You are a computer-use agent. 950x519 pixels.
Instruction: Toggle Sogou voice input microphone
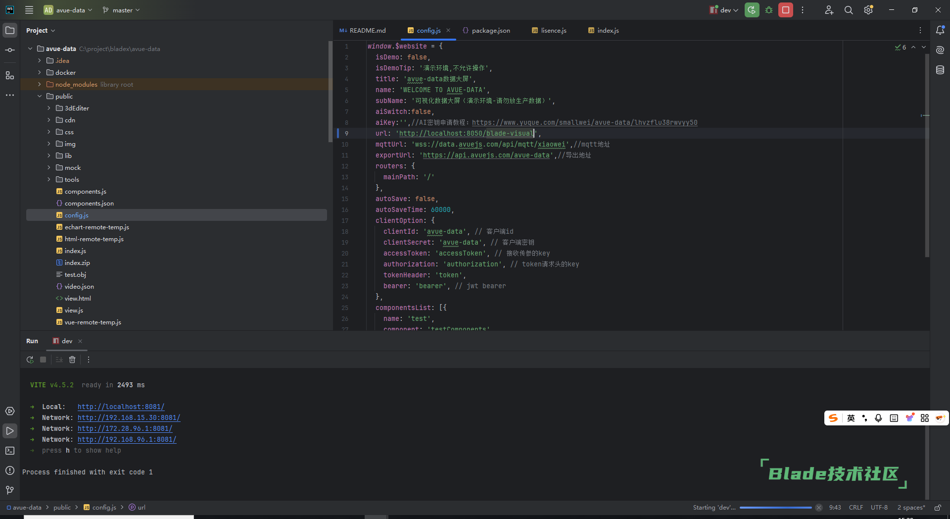point(878,418)
